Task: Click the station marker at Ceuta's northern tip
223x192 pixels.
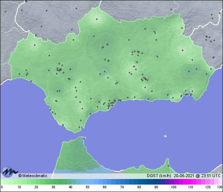Action: tap(85, 139)
